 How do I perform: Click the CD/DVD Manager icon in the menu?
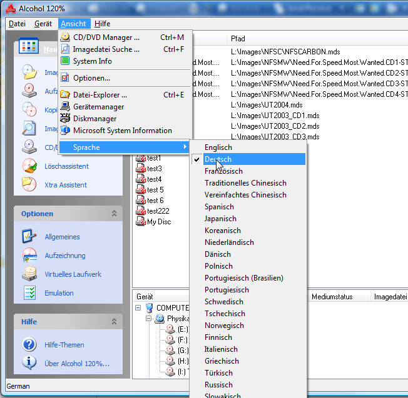coord(65,37)
